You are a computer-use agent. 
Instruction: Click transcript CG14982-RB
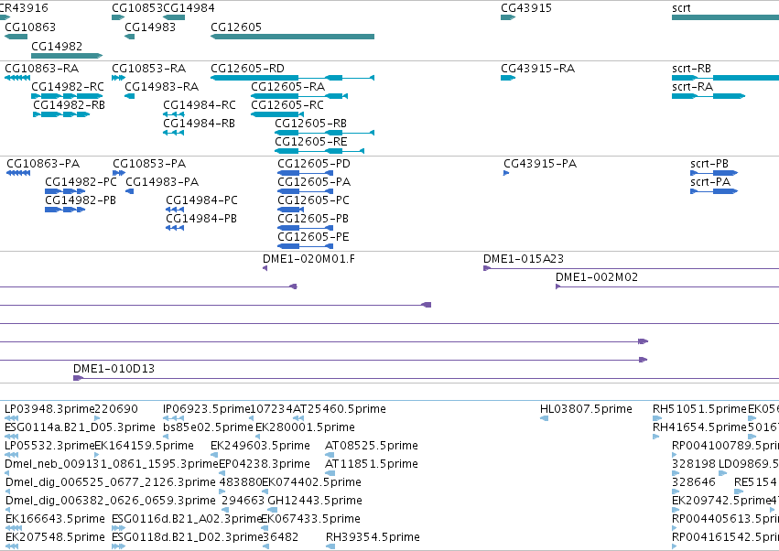[61, 114]
